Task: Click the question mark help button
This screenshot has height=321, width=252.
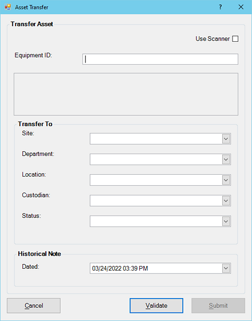Action: coord(220,7)
